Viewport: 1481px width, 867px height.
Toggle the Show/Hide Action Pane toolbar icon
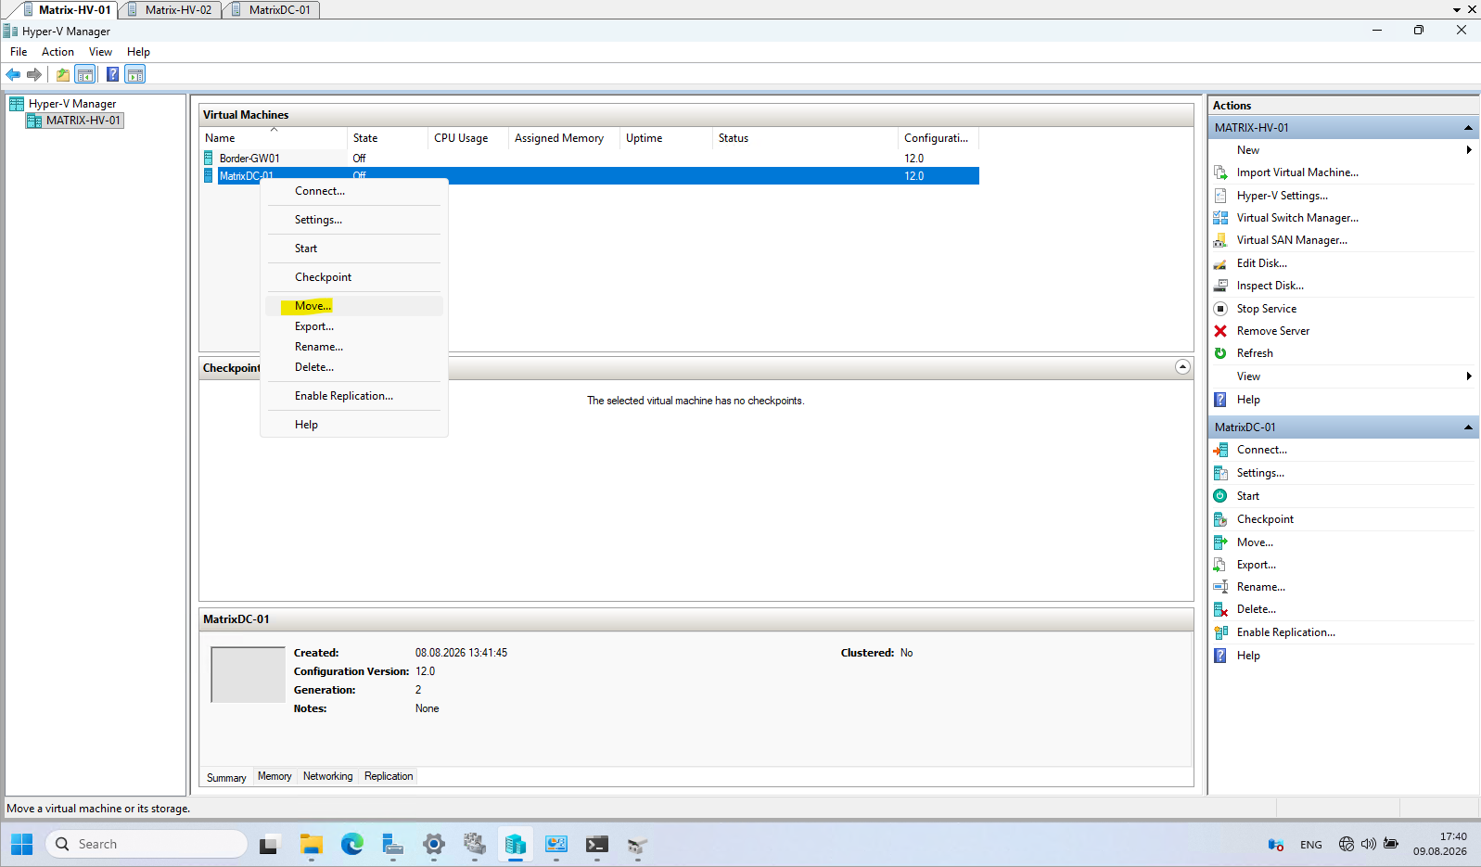point(135,74)
